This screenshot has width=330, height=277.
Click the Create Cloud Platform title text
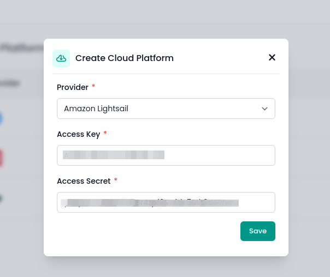pyautogui.click(x=124, y=58)
